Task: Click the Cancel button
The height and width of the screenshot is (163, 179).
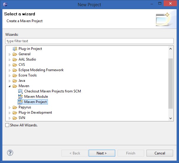Action: tap(160, 153)
